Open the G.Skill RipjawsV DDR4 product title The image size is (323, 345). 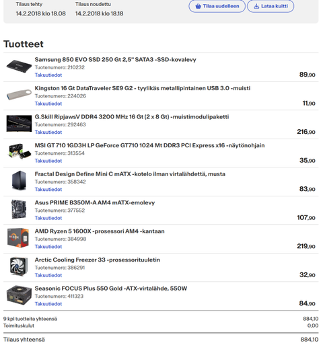(132, 117)
